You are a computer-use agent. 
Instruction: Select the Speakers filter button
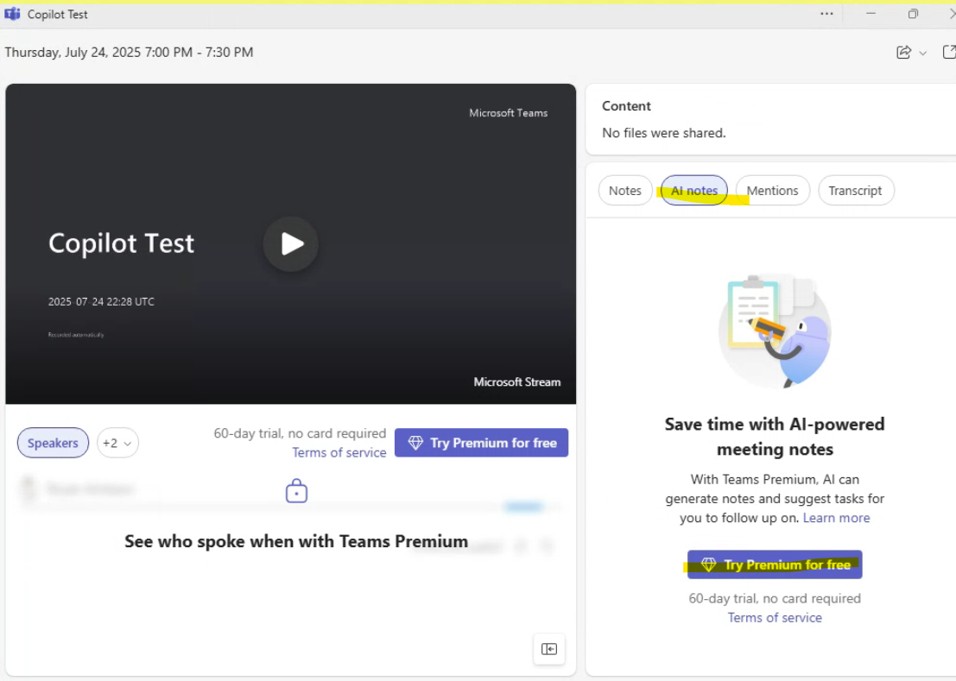[53, 443]
